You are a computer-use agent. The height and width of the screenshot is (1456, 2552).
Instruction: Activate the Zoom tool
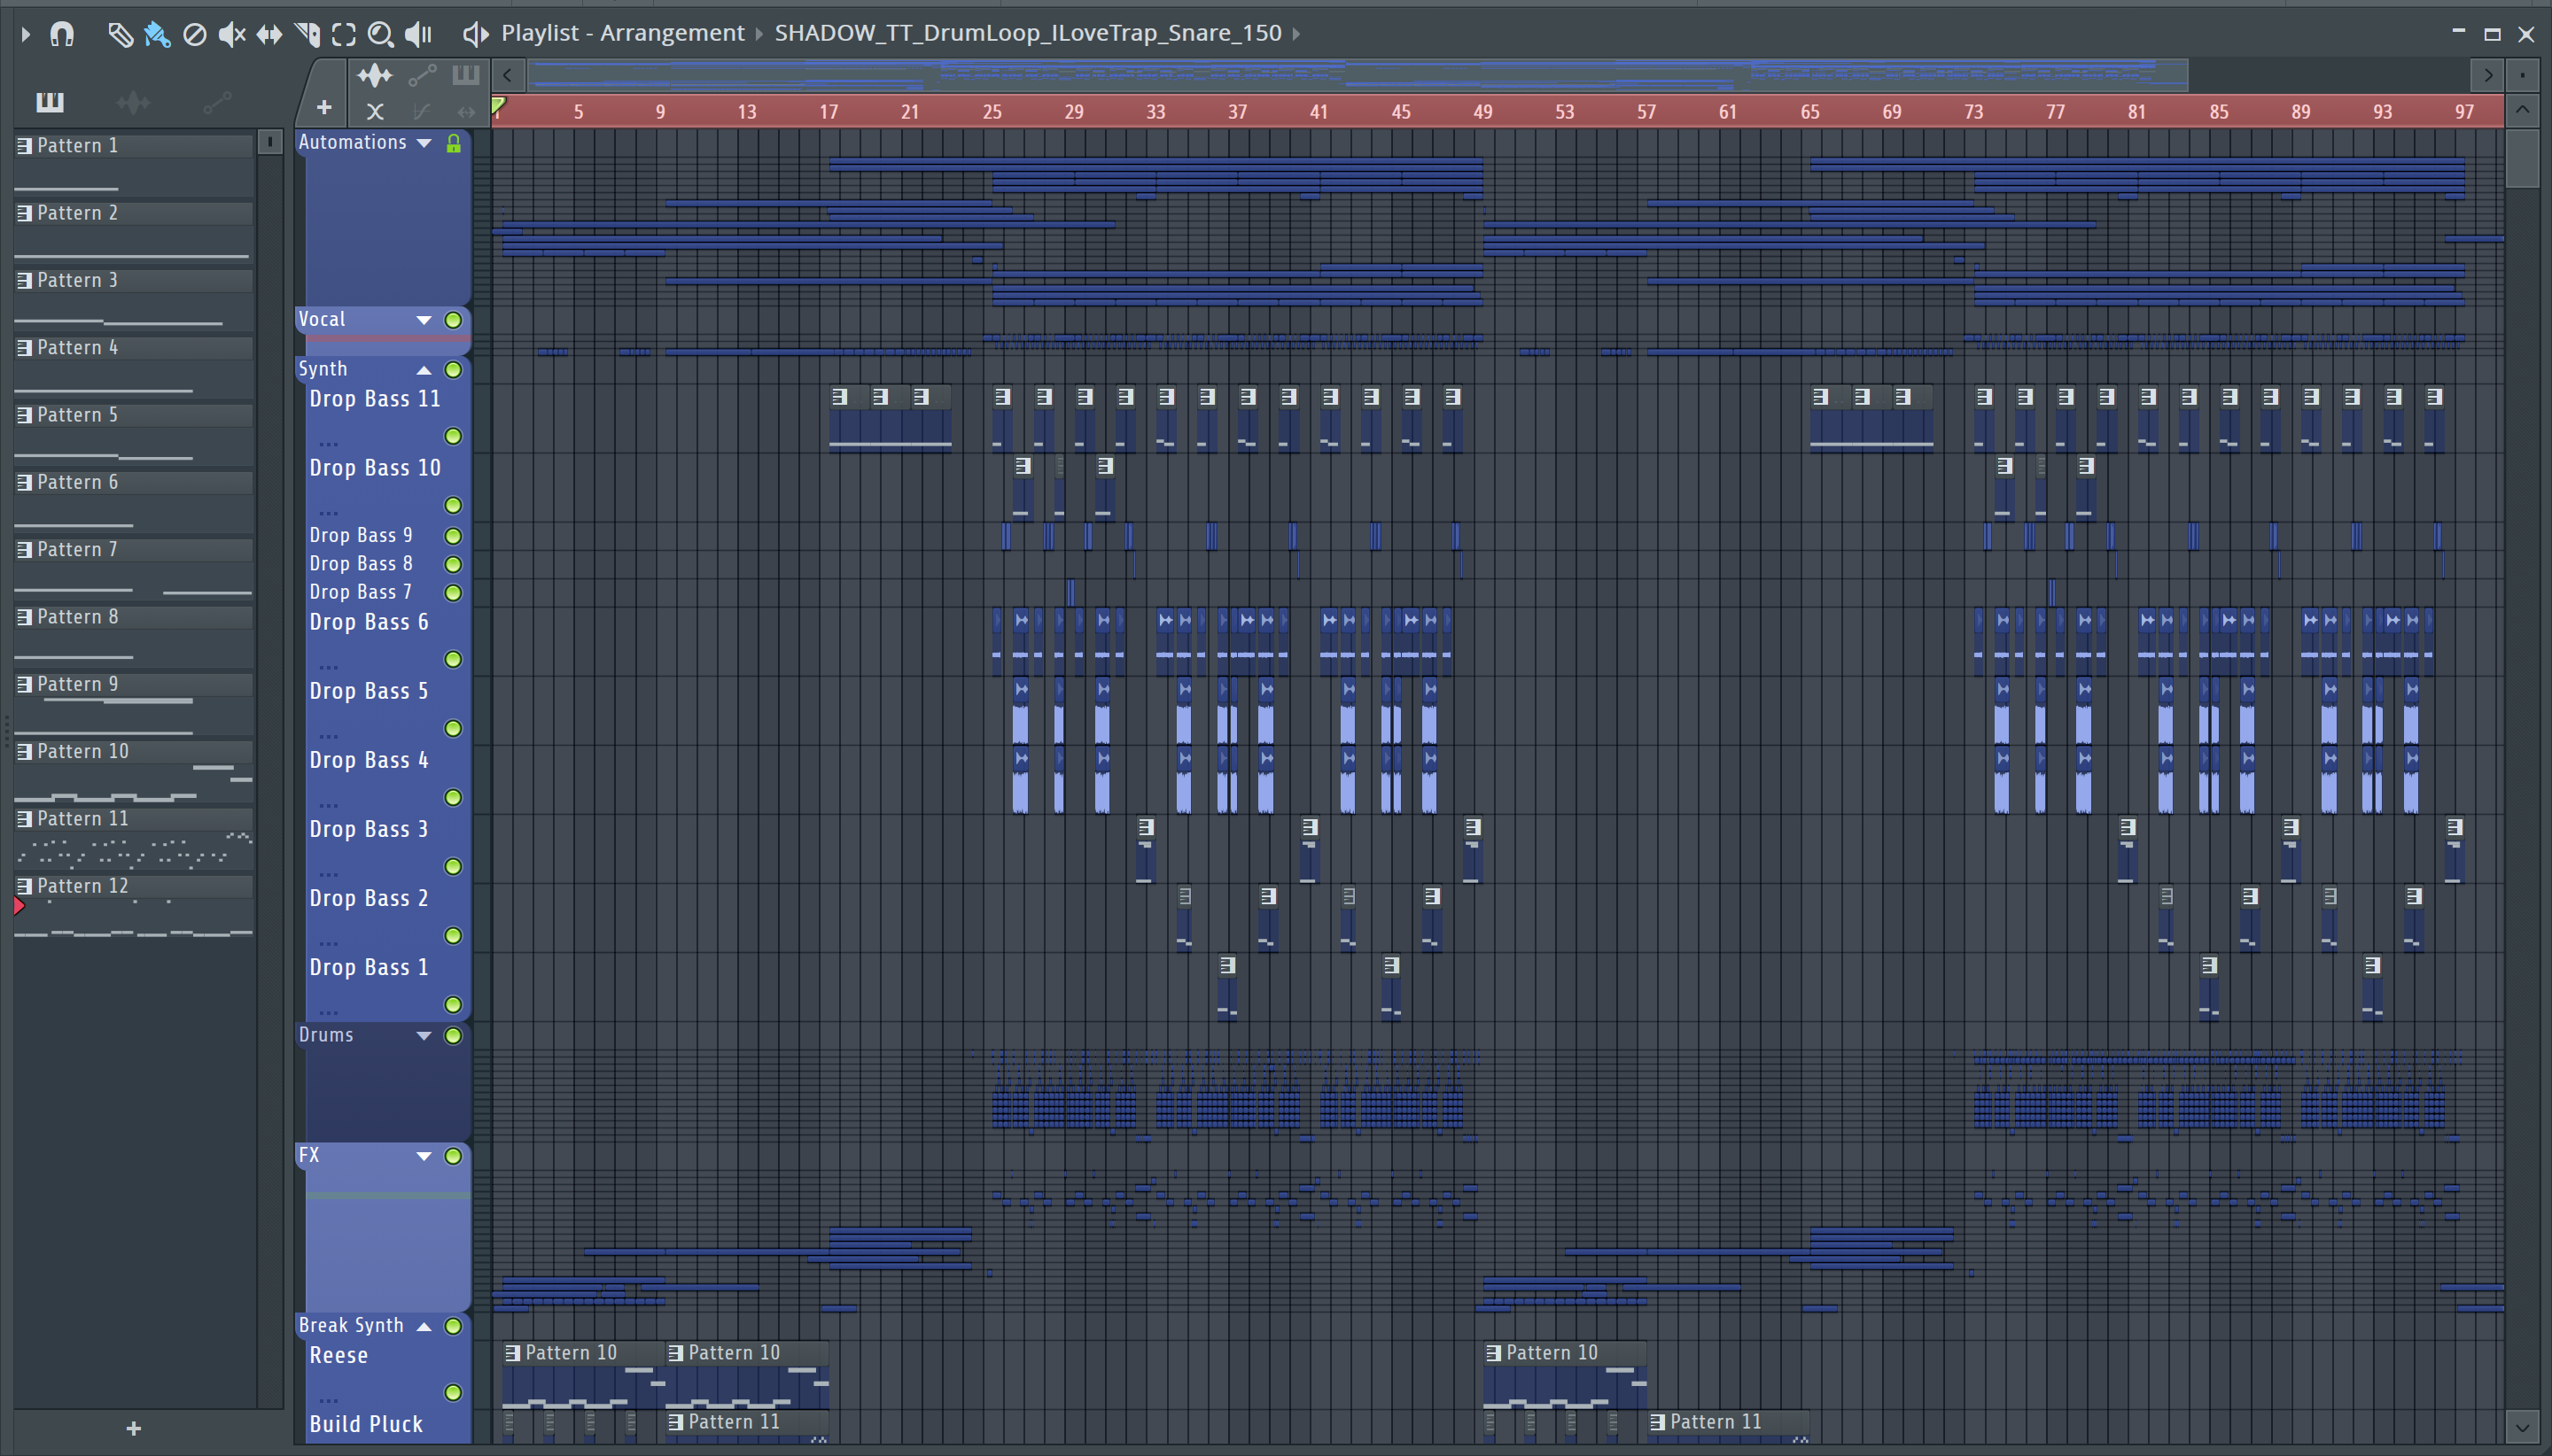click(x=380, y=34)
